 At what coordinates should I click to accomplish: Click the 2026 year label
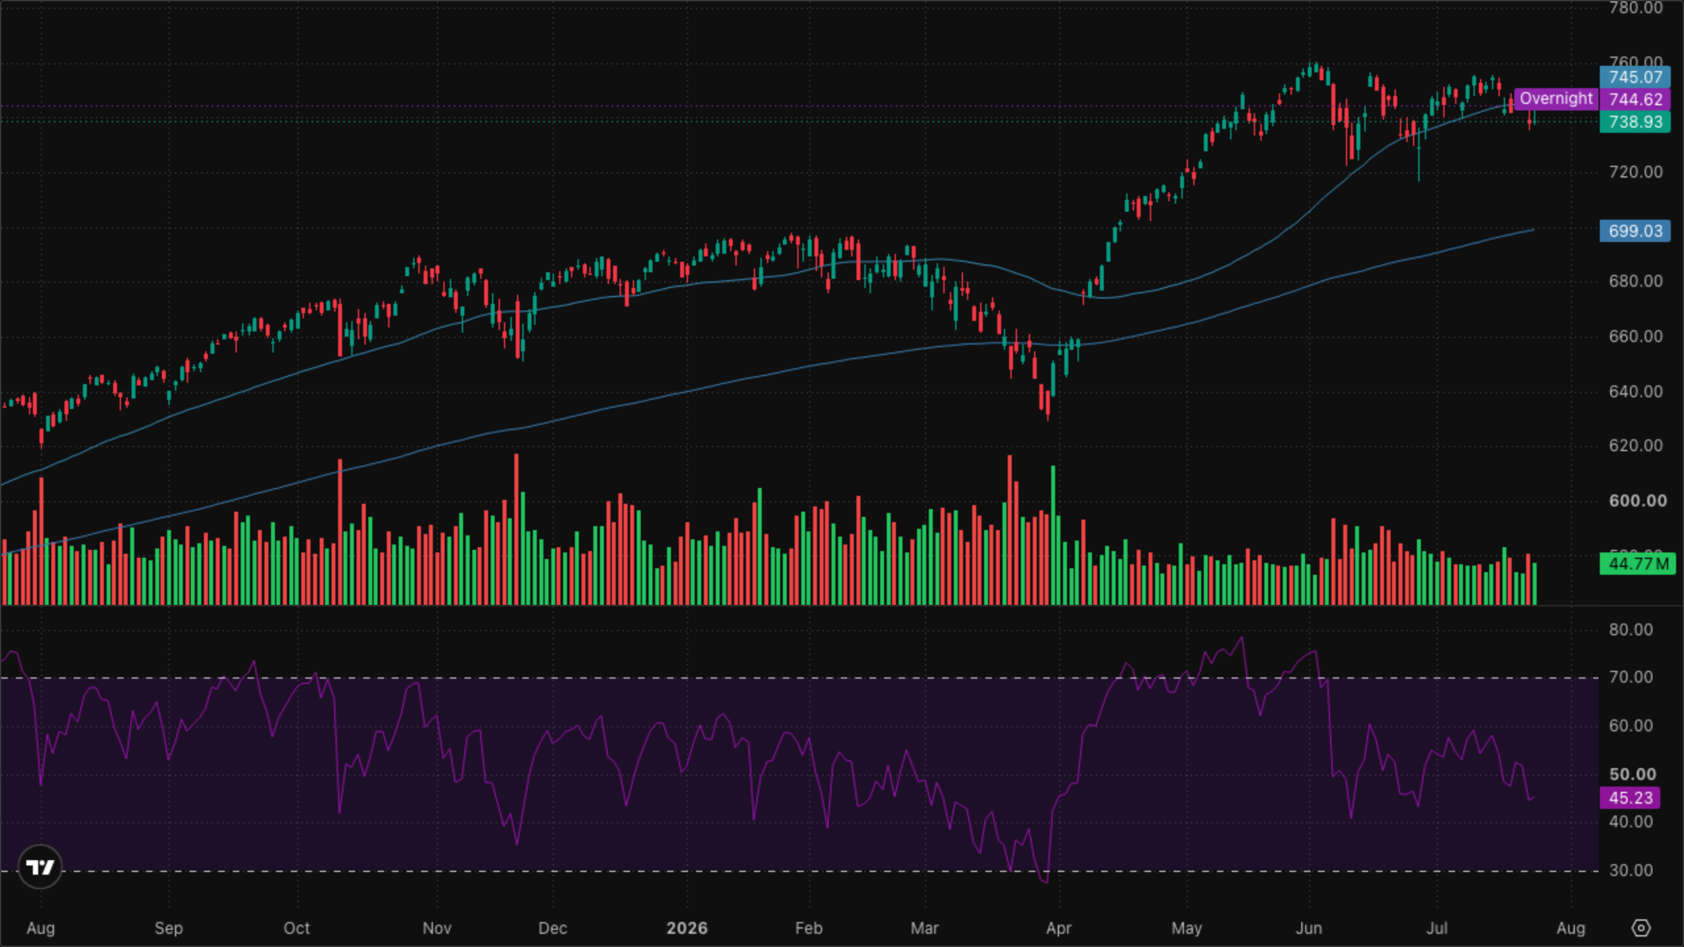click(x=687, y=929)
